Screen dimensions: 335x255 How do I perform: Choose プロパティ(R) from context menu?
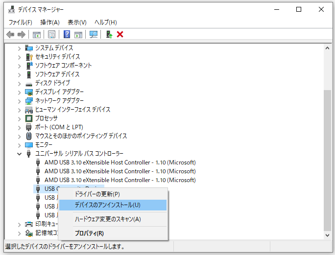pos(113,233)
